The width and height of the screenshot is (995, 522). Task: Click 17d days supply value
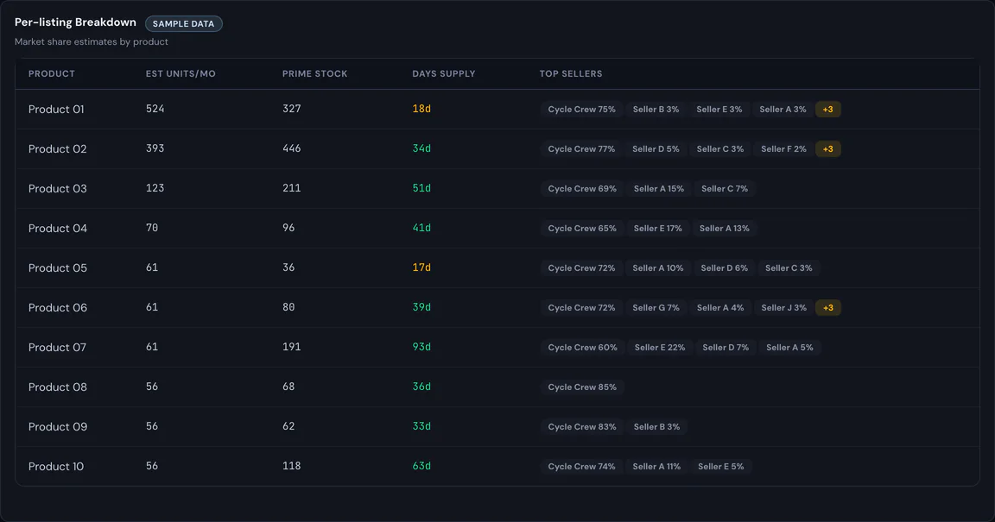pyautogui.click(x=421, y=267)
